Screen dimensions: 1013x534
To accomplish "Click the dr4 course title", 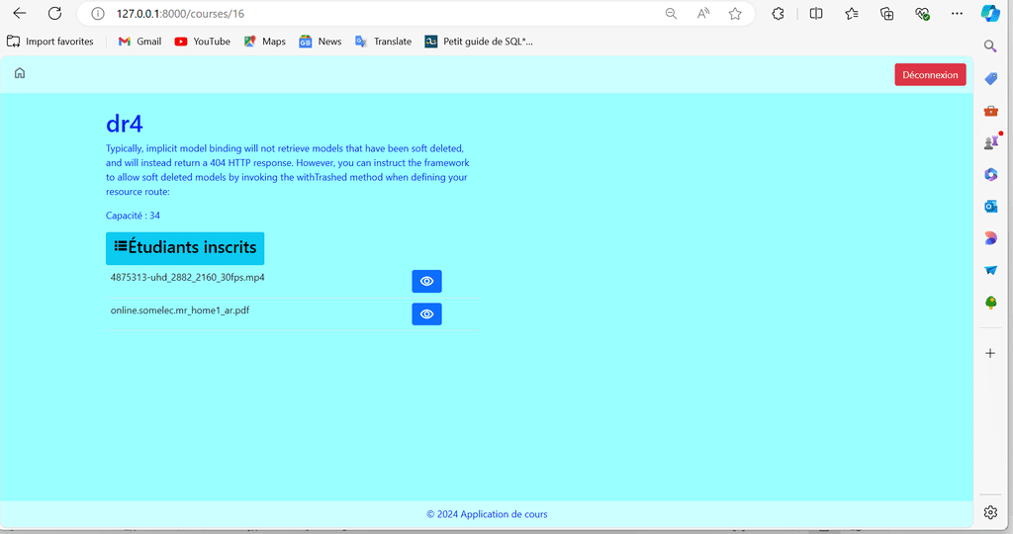I will point(124,124).
